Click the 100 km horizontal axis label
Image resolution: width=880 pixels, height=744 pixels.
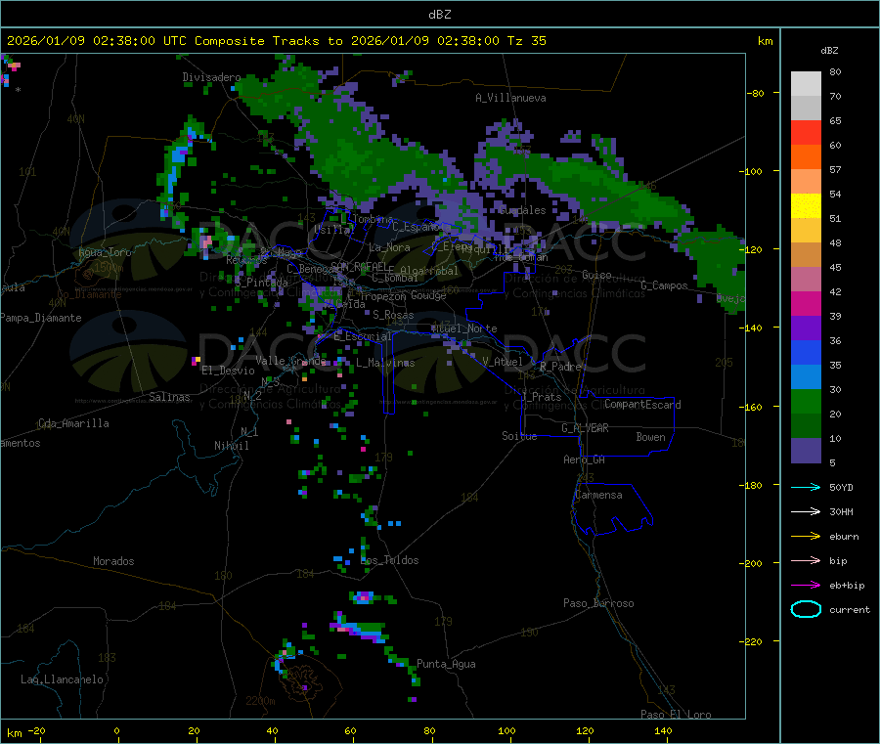pyautogui.click(x=506, y=730)
